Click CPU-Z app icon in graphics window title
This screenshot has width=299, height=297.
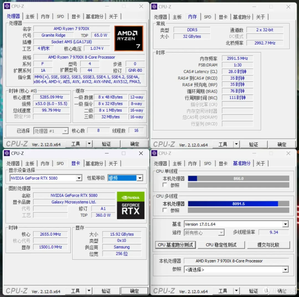(x=7, y=153)
